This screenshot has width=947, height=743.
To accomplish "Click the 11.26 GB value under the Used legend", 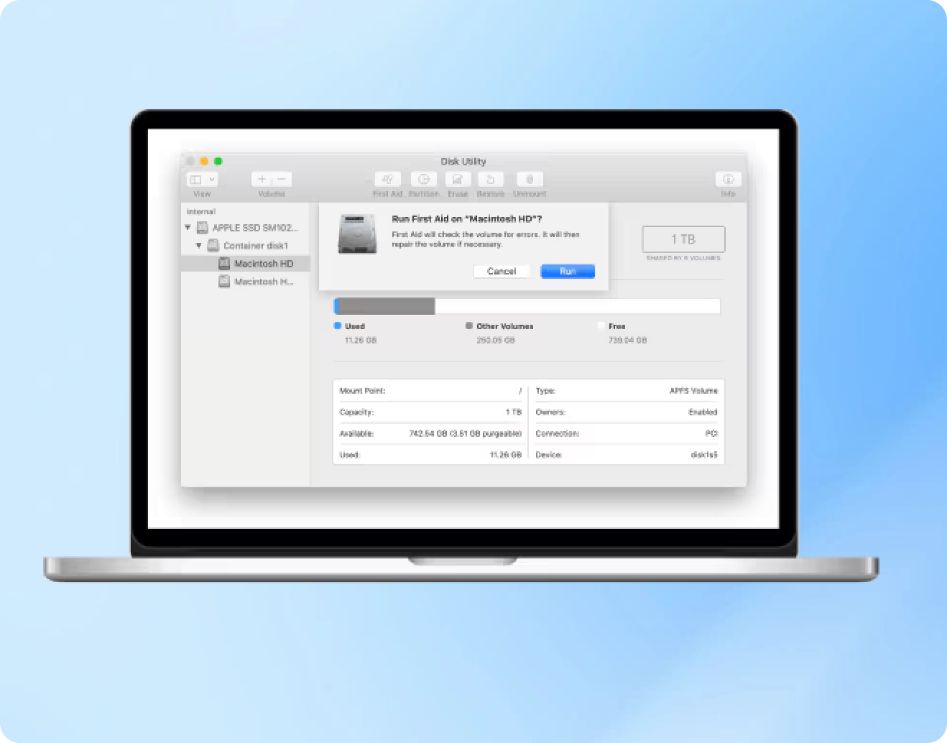I will 361,341.
